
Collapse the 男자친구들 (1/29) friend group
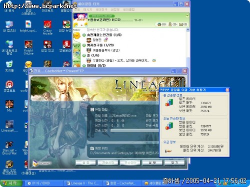point(84,45)
